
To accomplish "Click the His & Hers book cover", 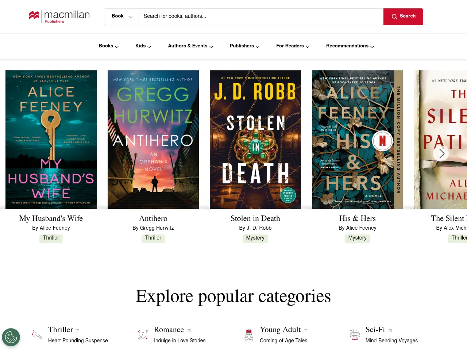I will tap(358, 139).
